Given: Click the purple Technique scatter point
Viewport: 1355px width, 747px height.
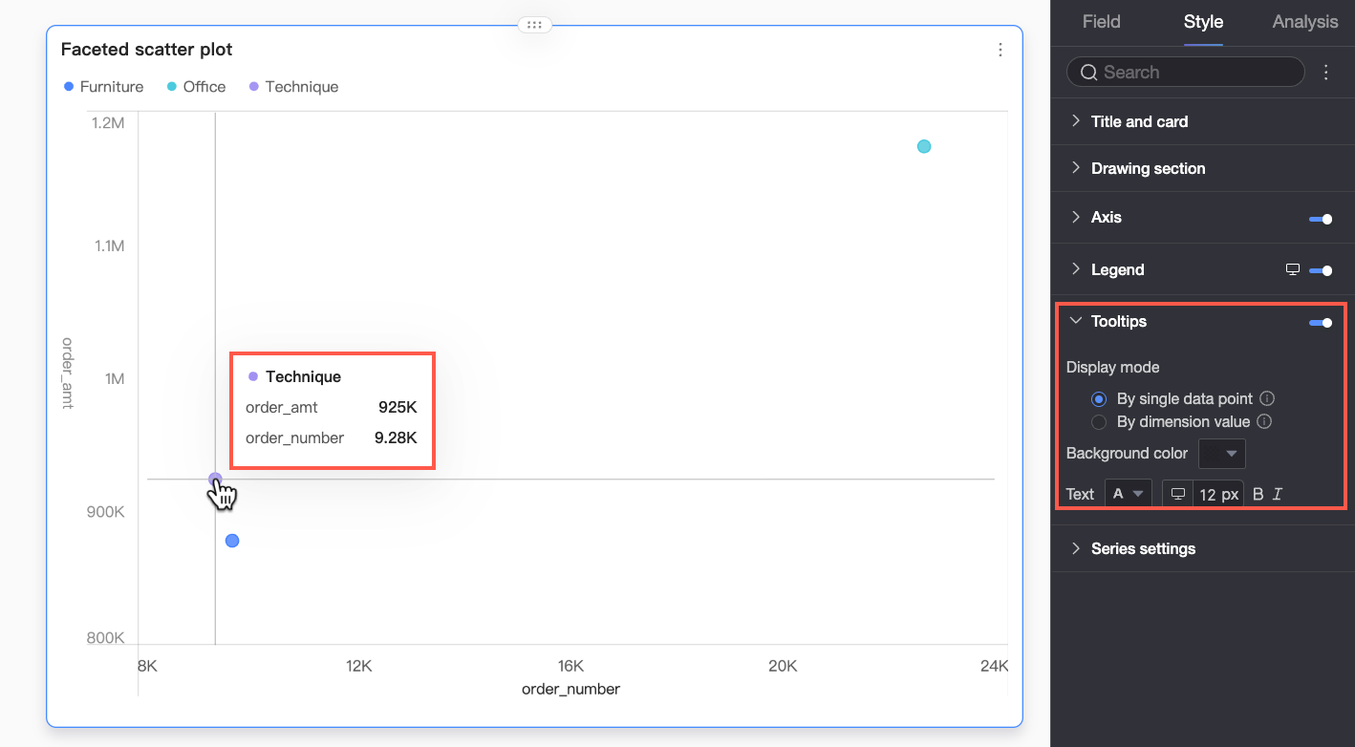Looking at the screenshot, I should 215,480.
